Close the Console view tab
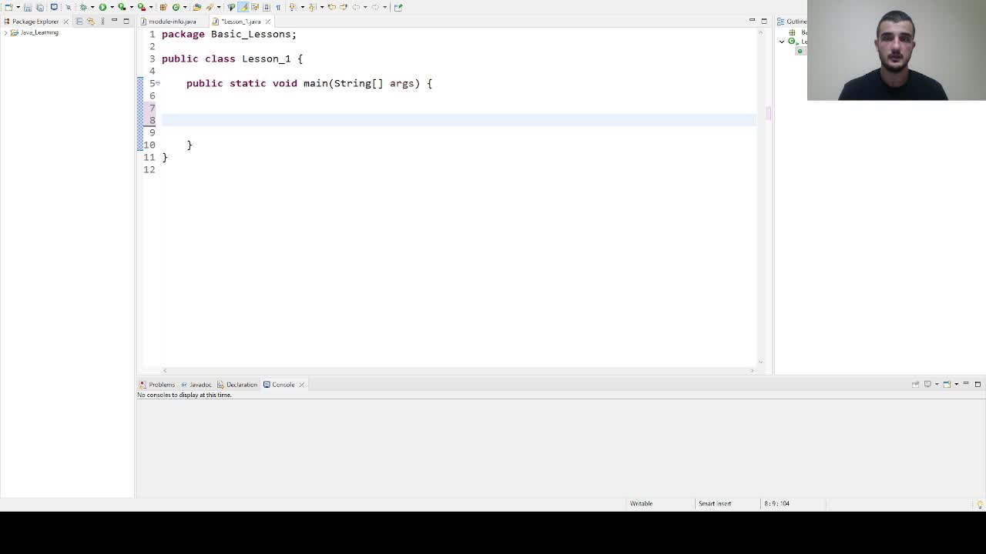The height and width of the screenshot is (554, 986). 302,385
